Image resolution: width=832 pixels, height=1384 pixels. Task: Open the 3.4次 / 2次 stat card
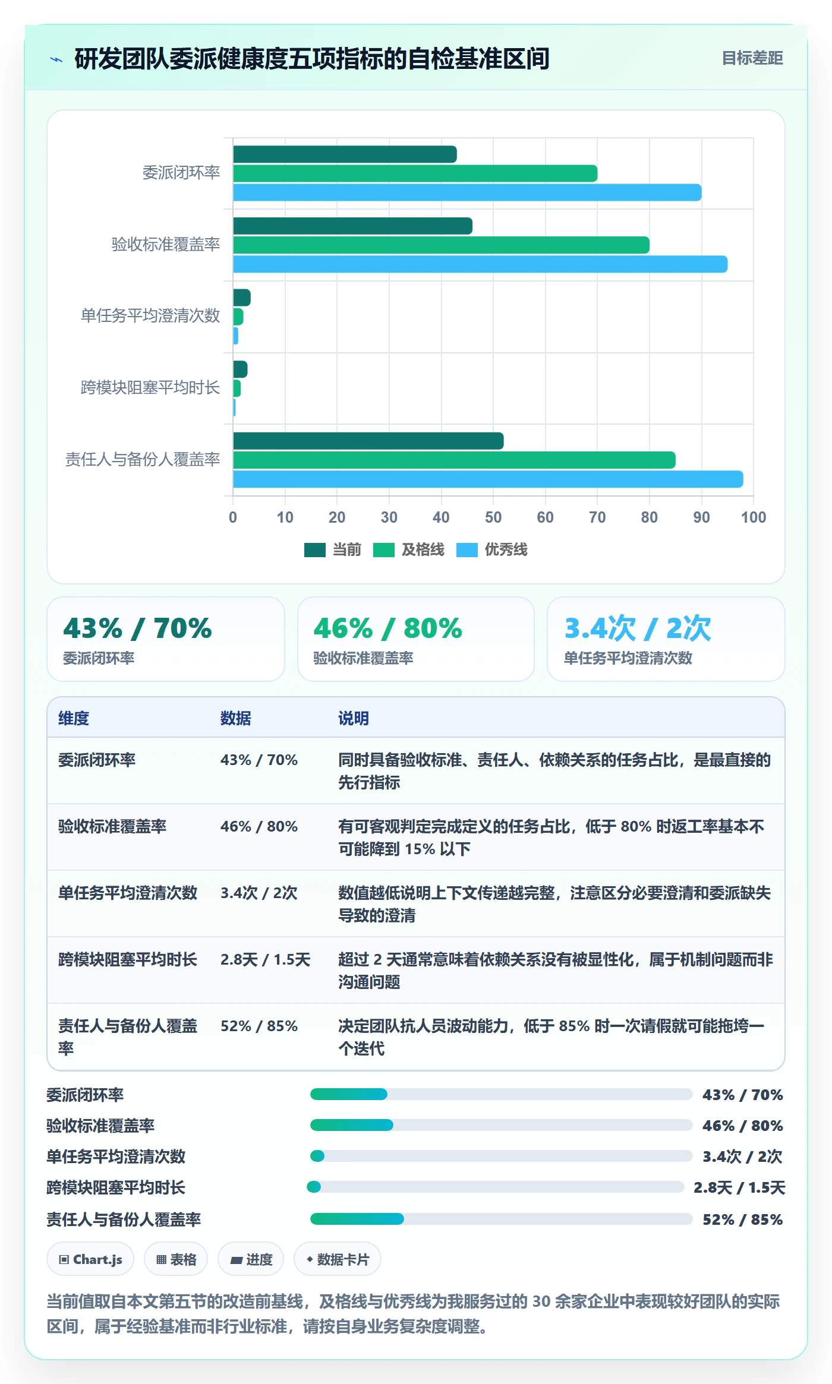[x=666, y=639]
